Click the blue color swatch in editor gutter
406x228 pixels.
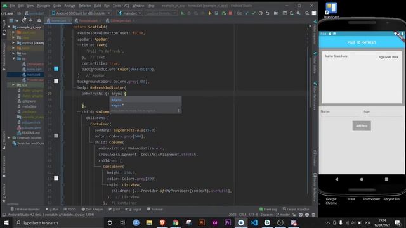56,69
